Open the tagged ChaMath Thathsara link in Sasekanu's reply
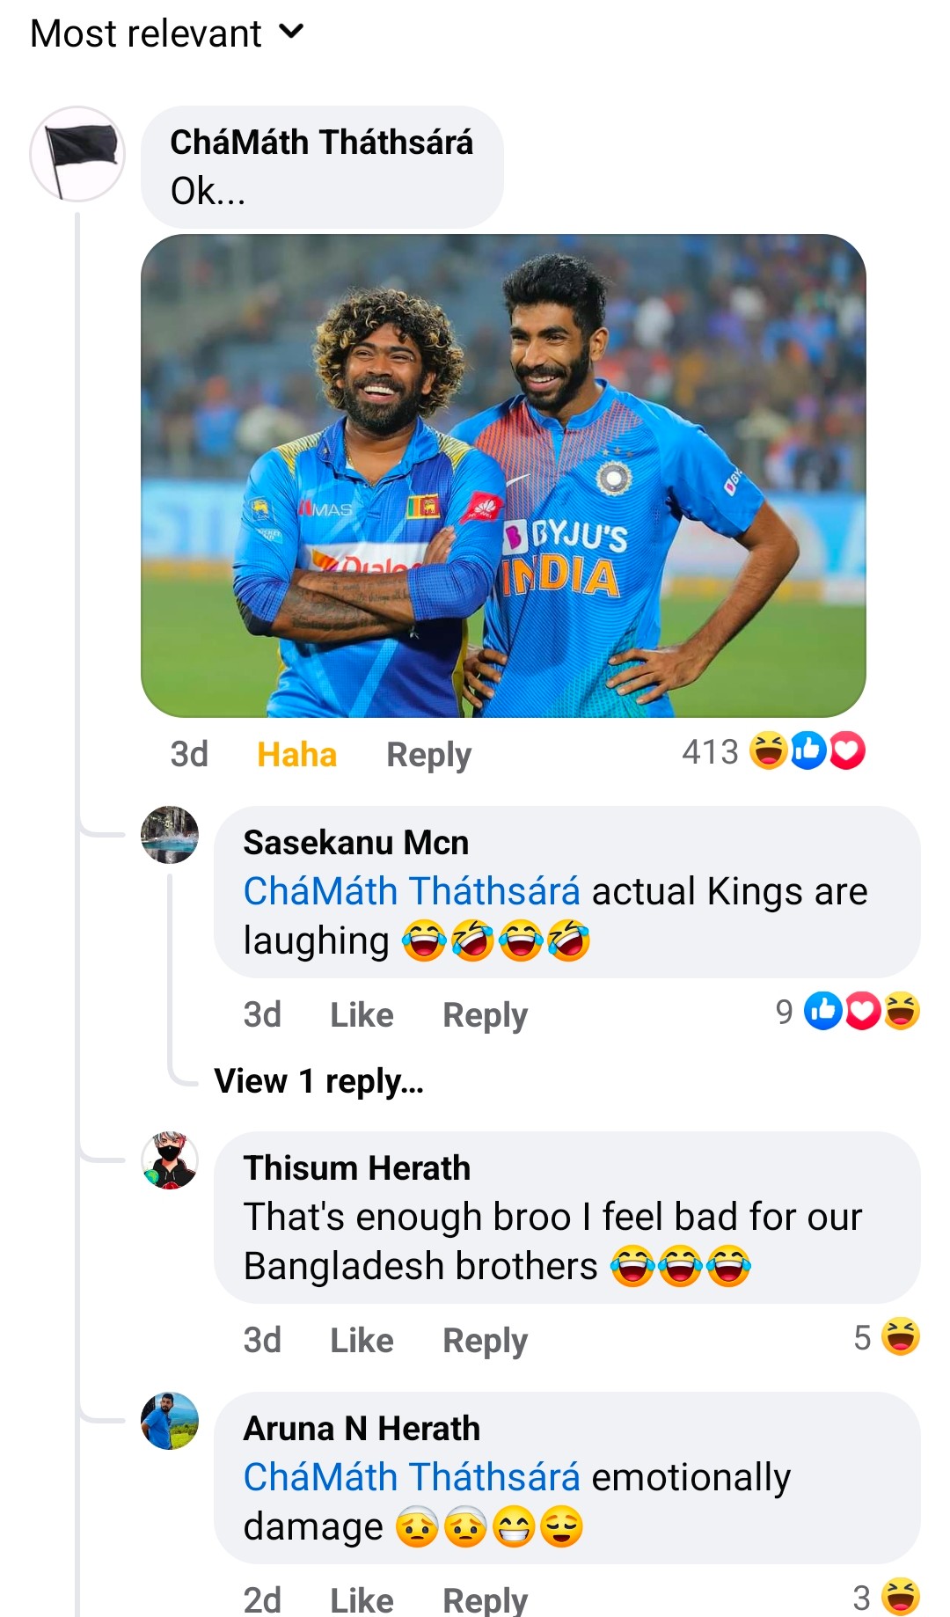 click(412, 891)
